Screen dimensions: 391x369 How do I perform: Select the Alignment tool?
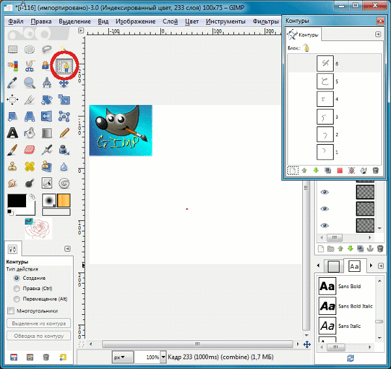(12, 100)
